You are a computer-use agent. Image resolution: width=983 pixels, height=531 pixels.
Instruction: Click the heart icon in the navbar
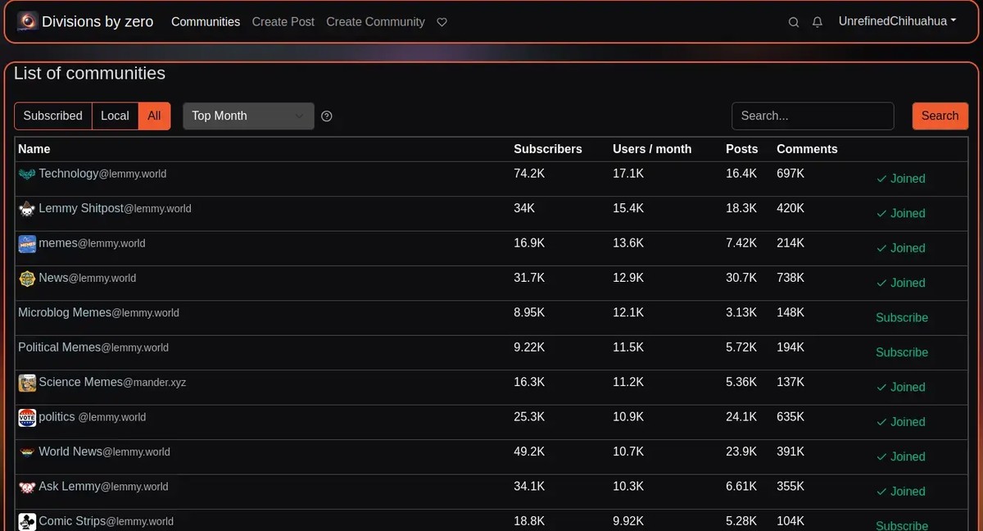coord(442,22)
